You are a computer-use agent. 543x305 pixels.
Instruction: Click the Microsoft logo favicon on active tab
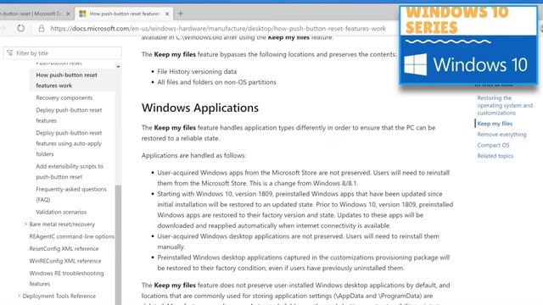coord(82,14)
